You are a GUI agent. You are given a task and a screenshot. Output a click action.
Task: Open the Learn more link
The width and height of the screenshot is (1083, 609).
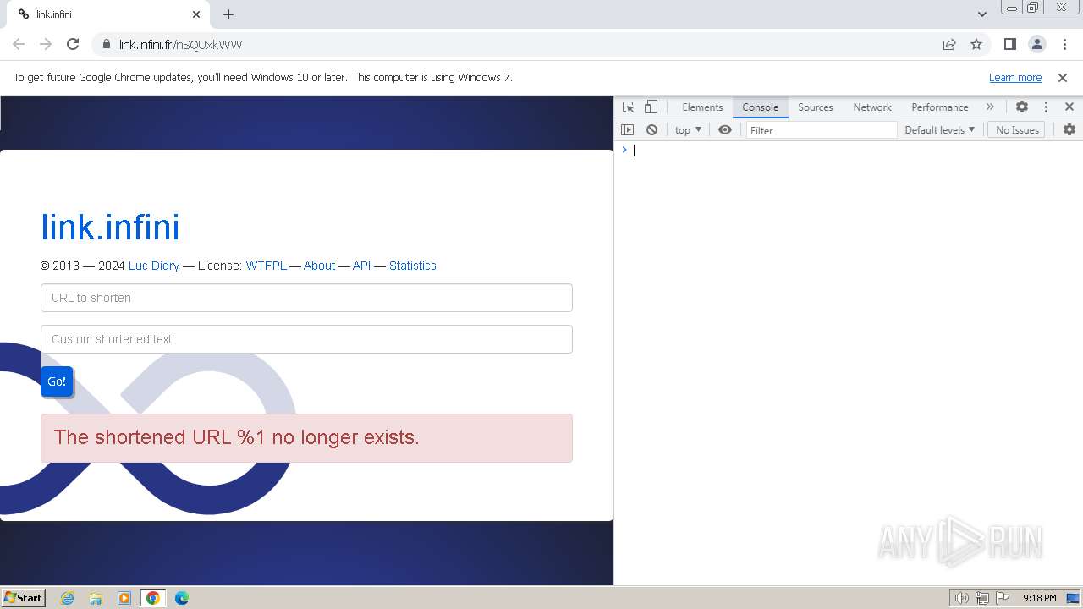(1015, 77)
